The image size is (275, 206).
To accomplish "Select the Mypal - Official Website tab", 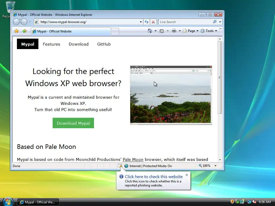I will pos(71,31).
